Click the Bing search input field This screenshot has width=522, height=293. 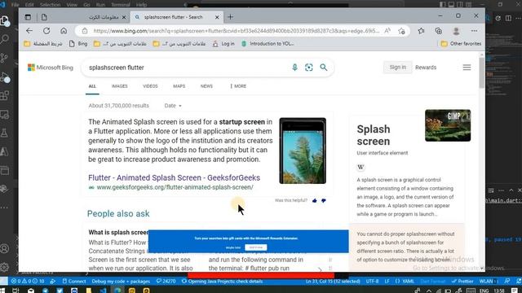point(187,68)
